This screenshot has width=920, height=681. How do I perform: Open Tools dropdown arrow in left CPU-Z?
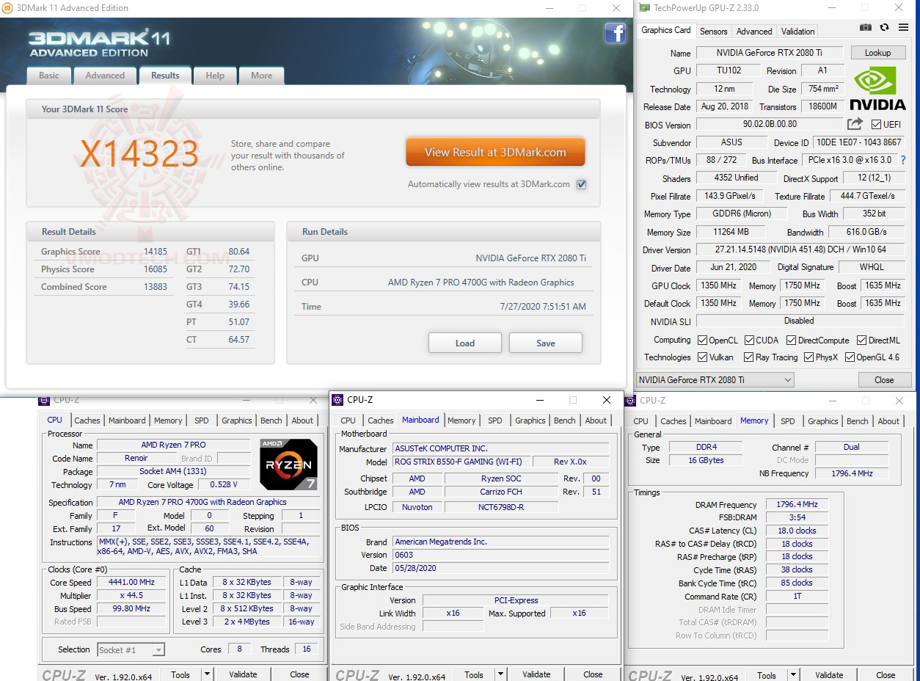click(207, 674)
